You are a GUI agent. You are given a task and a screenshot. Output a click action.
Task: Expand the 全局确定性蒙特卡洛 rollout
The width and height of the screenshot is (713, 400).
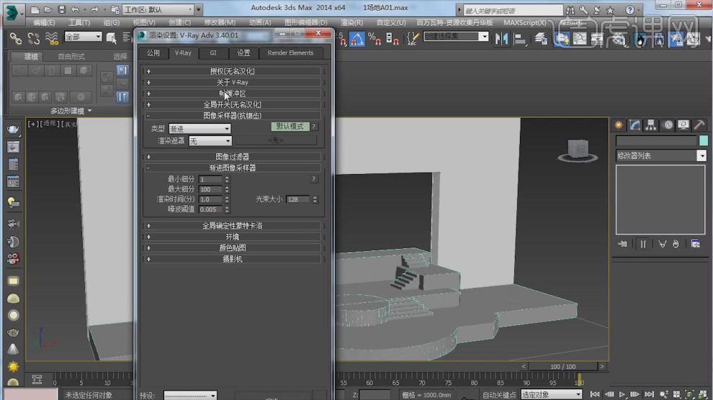233,226
